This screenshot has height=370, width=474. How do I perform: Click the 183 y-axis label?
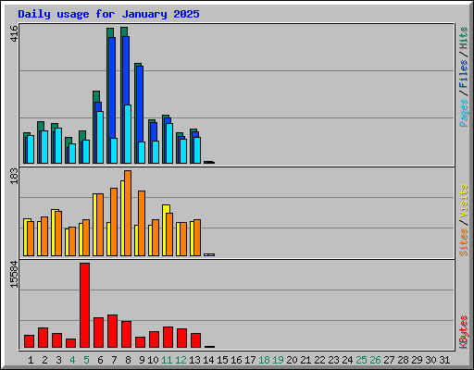pos(14,176)
